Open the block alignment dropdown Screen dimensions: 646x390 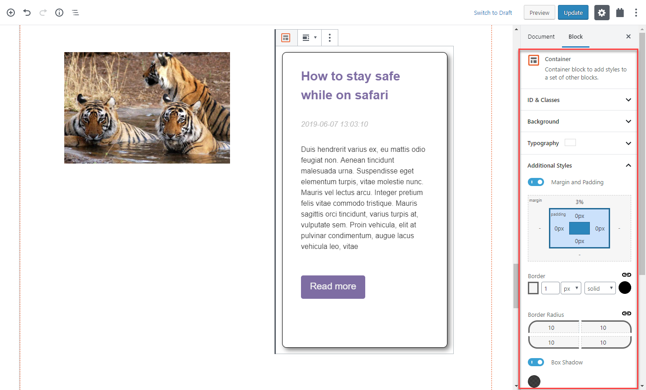pyautogui.click(x=310, y=38)
